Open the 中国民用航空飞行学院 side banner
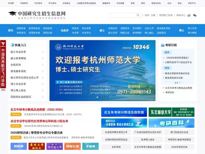This screenshot has width=205, height=154. [x=3, y=64]
